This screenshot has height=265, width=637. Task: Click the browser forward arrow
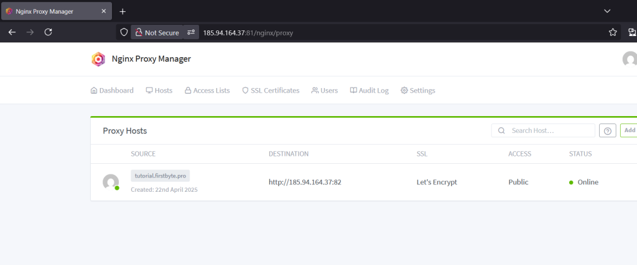[x=30, y=32]
